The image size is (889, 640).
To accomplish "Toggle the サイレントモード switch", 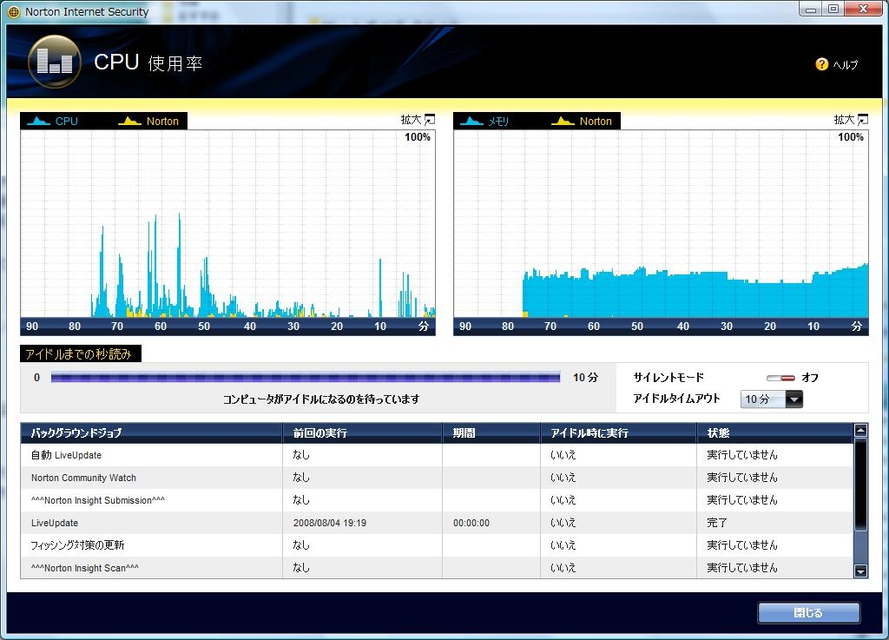I will pyautogui.click(x=780, y=378).
